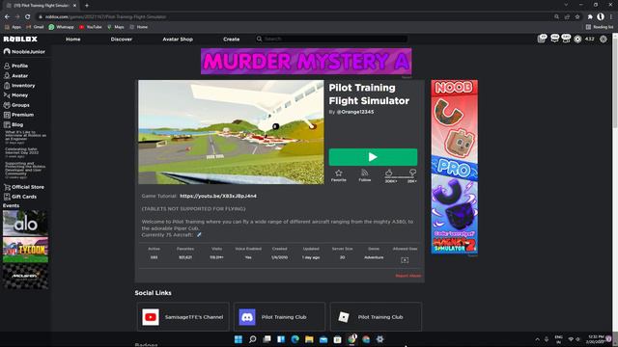Open the Chrome three-dot menu

(611, 17)
